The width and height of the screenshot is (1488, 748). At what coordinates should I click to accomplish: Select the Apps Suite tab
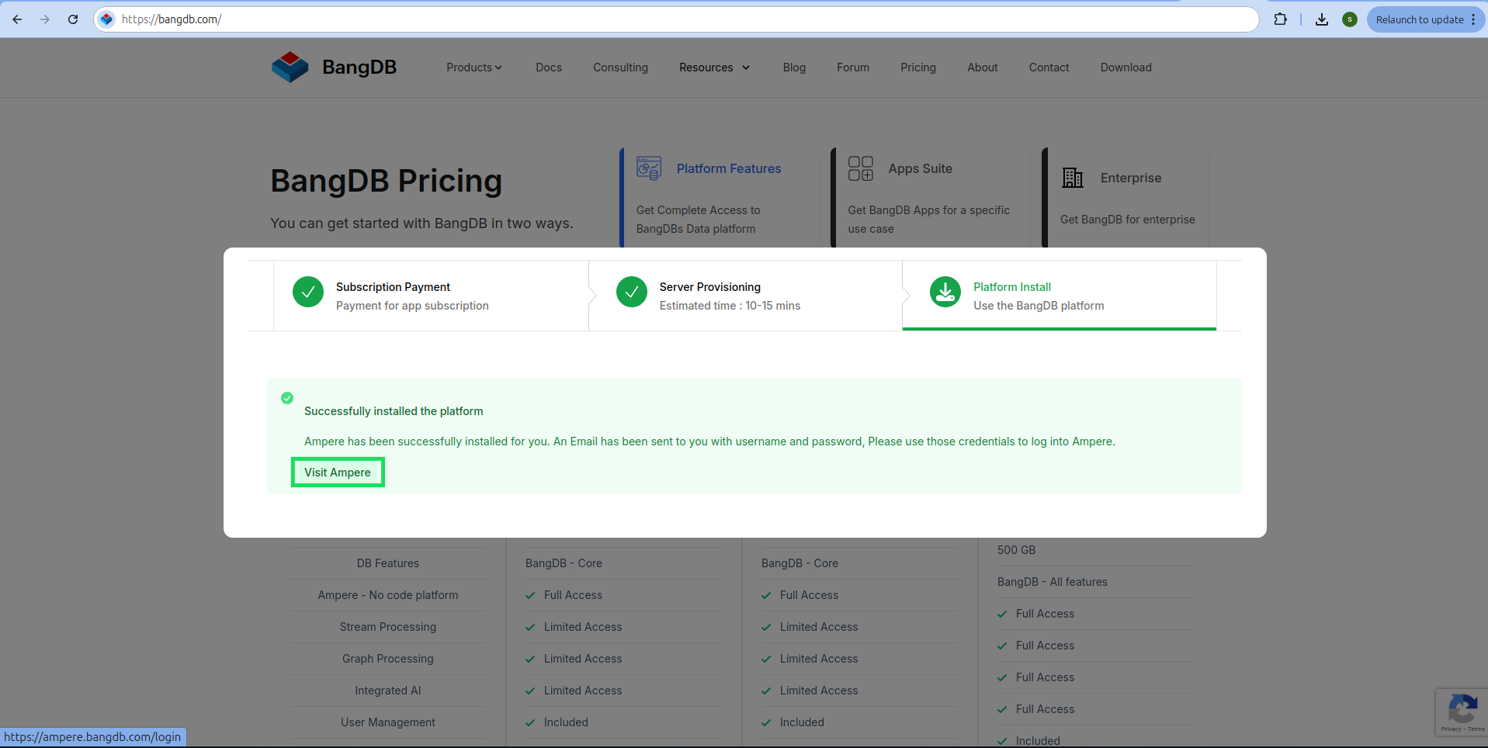[930, 198]
